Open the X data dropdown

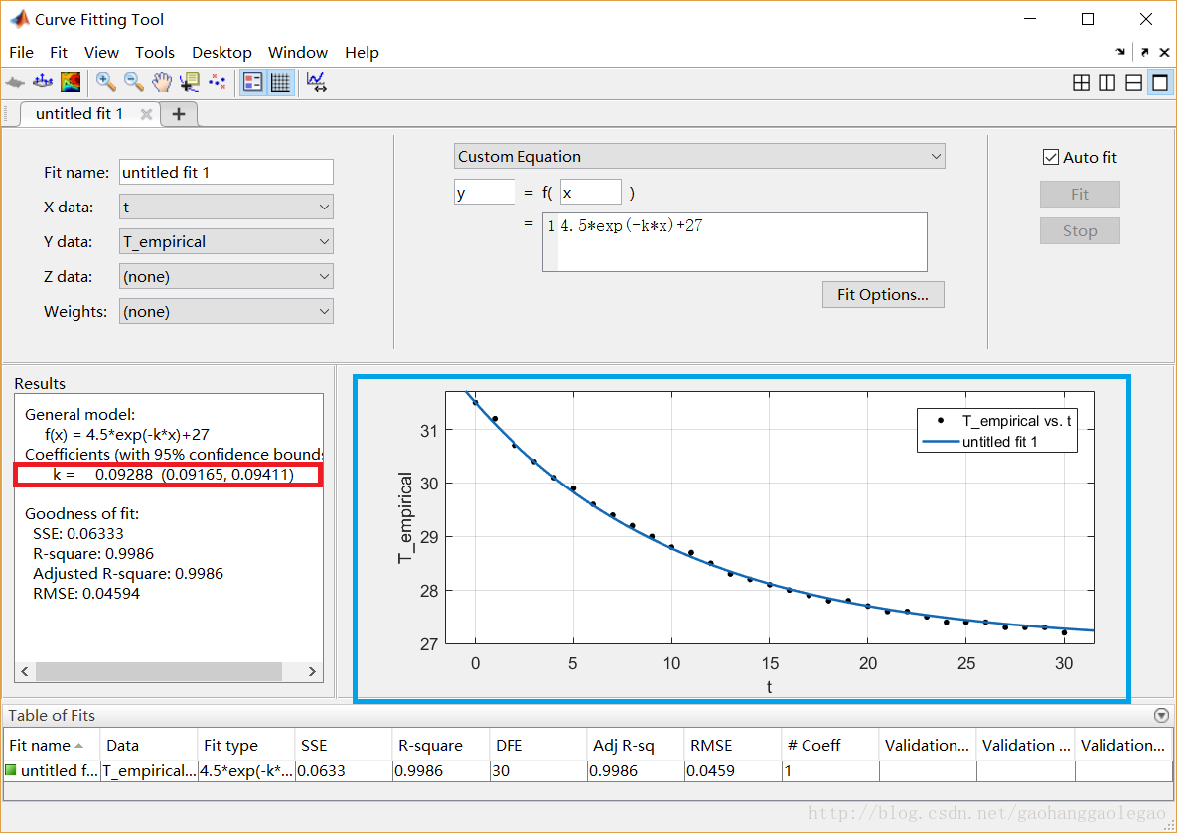pos(225,208)
